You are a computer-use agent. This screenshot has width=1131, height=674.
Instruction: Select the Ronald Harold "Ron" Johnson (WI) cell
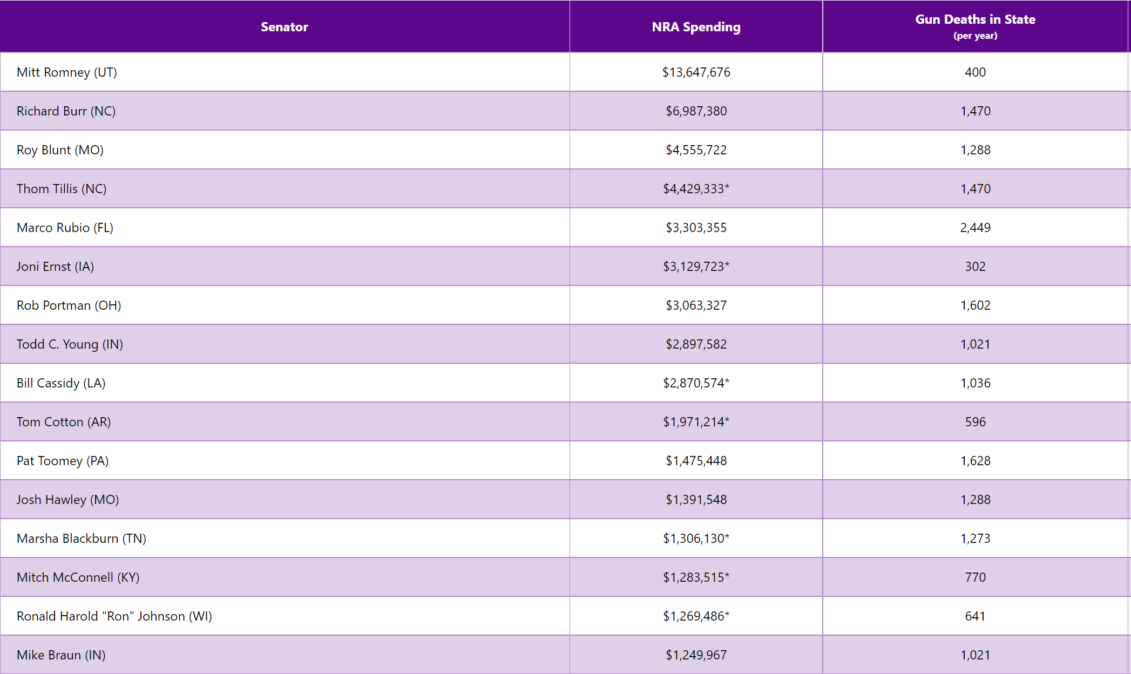point(114,616)
